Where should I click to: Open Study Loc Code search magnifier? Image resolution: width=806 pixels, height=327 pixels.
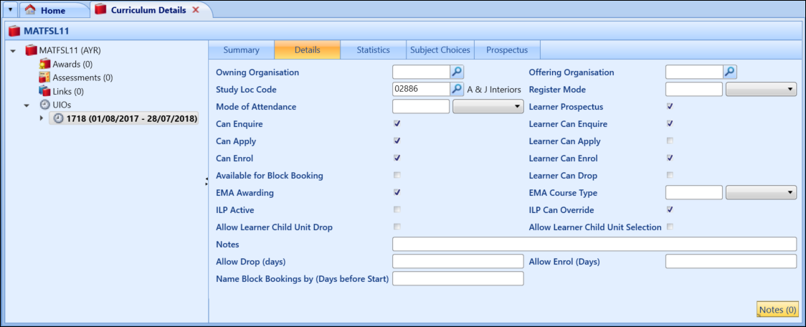click(457, 89)
